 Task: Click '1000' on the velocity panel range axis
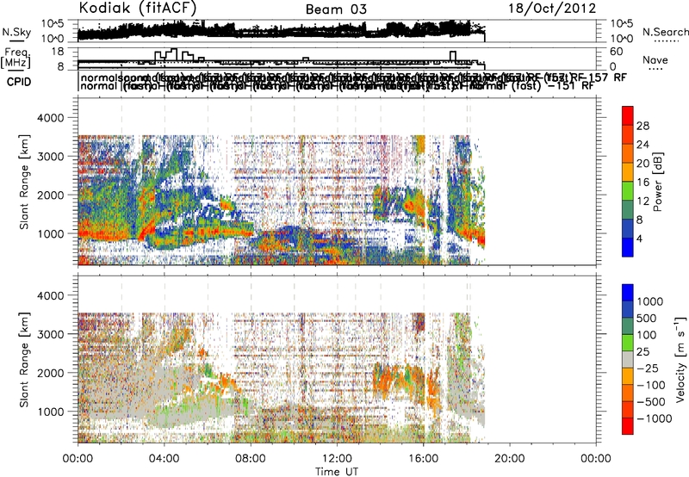53,412
